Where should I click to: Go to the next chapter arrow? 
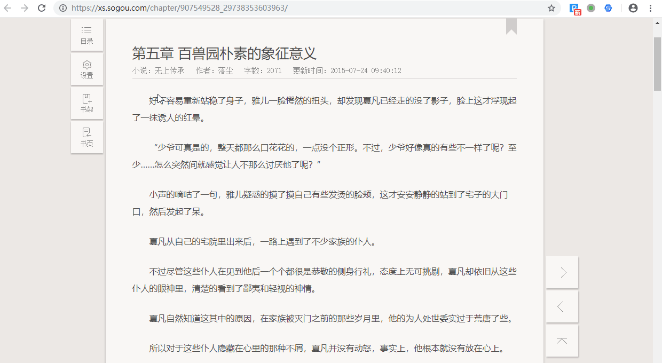click(562, 273)
